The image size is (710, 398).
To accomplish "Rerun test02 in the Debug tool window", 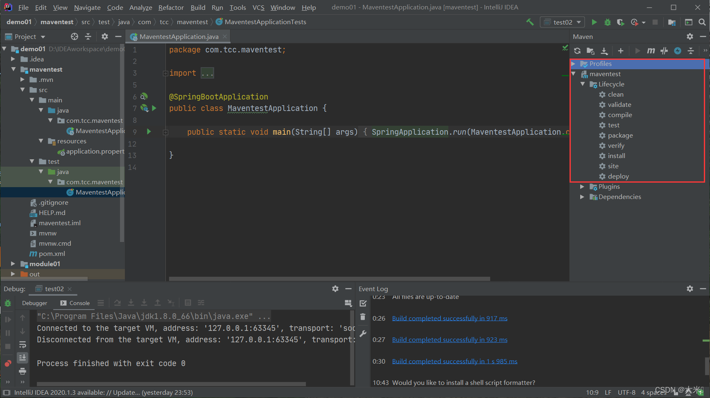I will coord(8,303).
